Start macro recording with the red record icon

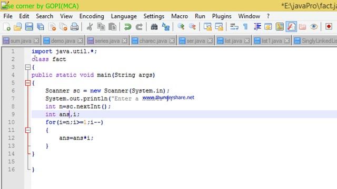click(329, 27)
